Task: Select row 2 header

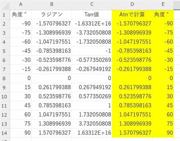Action: pyautogui.click(x=4, y=24)
